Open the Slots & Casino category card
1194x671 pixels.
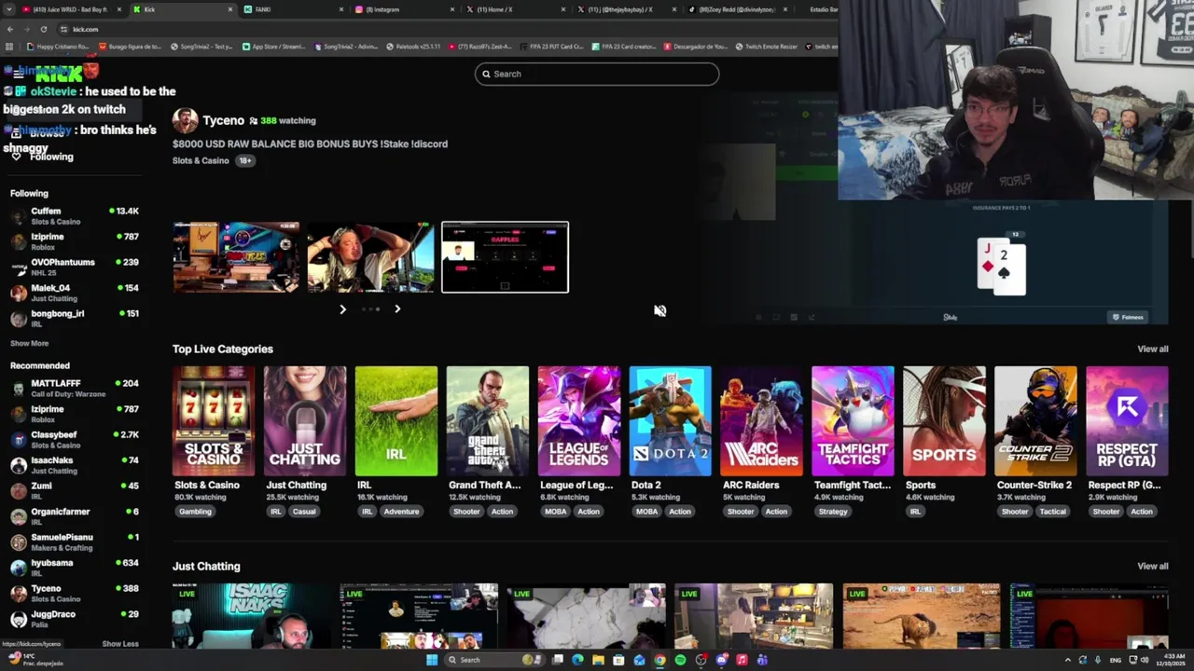[x=214, y=421]
